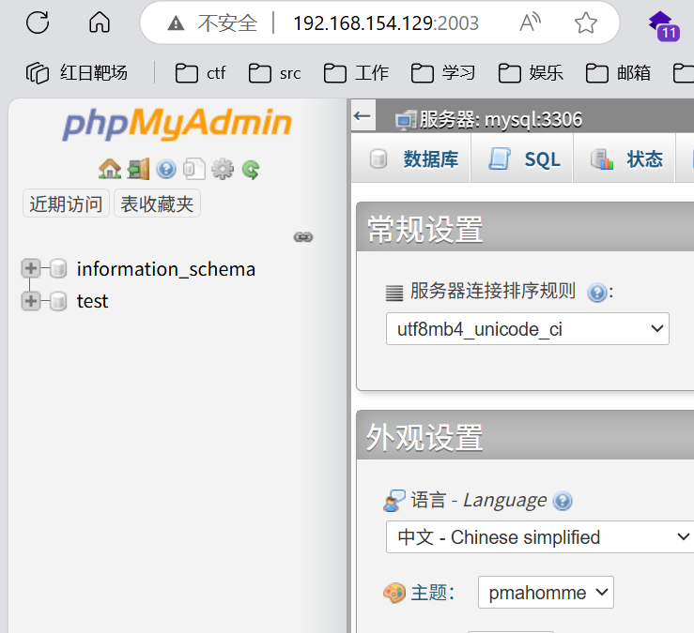Go to phpMyAdmin home via the house icon
This screenshot has width=694, height=633.
click(110, 170)
